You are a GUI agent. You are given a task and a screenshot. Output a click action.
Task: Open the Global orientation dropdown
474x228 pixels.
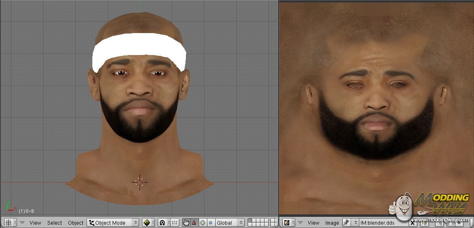click(x=229, y=223)
